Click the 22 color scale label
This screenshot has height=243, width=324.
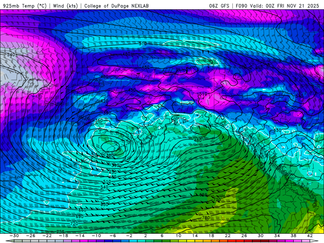(x=228, y=236)
